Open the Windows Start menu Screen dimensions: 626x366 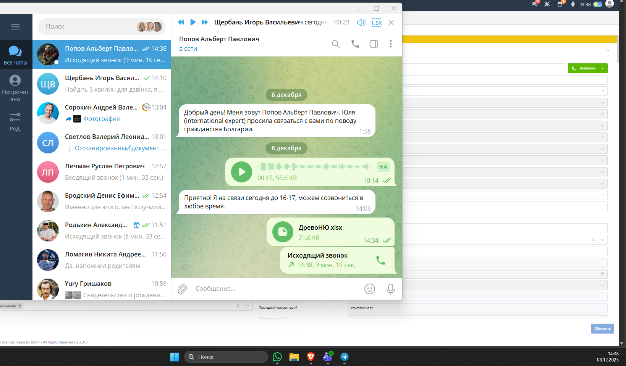point(175,357)
